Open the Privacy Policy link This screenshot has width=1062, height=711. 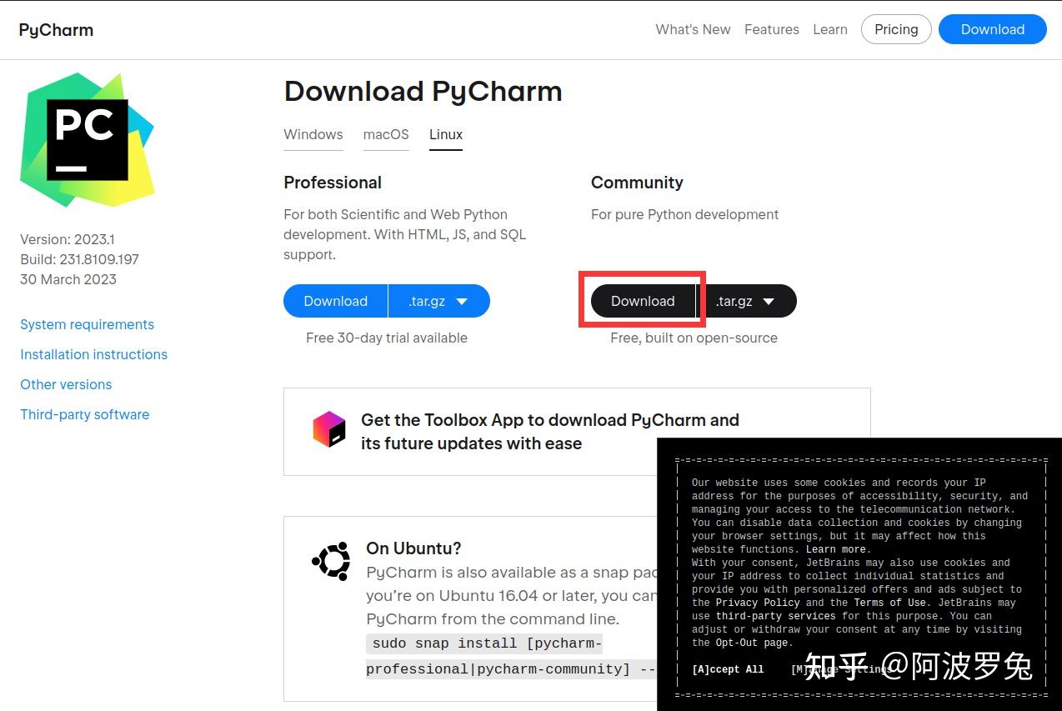(757, 602)
